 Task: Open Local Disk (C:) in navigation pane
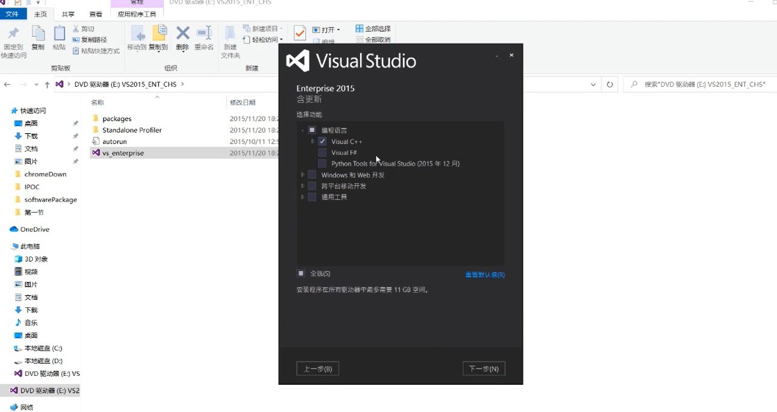click(43, 348)
